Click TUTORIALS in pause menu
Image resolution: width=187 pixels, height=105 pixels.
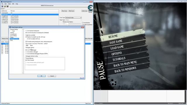tap(119, 59)
